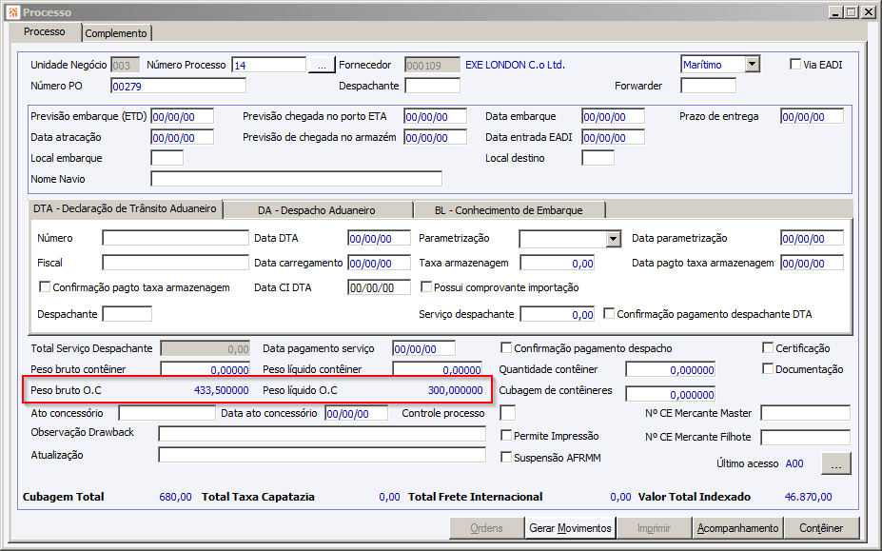Open the Número Processo lookup ellipsis button
The width and height of the screenshot is (882, 551).
coord(322,66)
